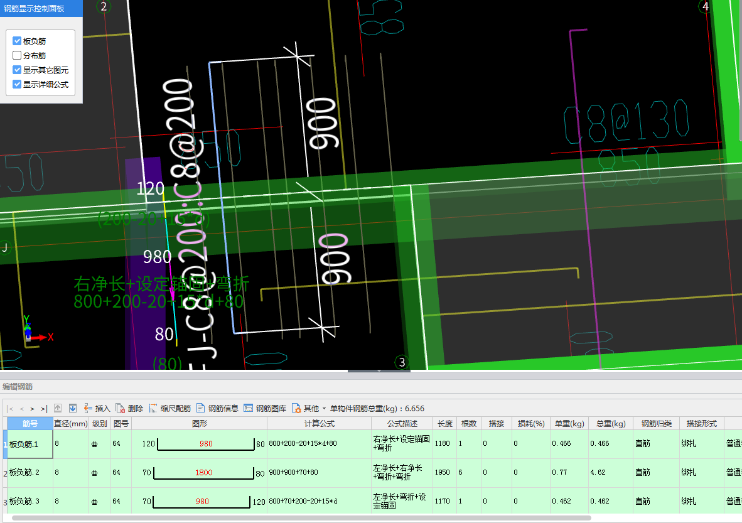Jump to last rebar record
This screenshot has width=742, height=523.
43,408
